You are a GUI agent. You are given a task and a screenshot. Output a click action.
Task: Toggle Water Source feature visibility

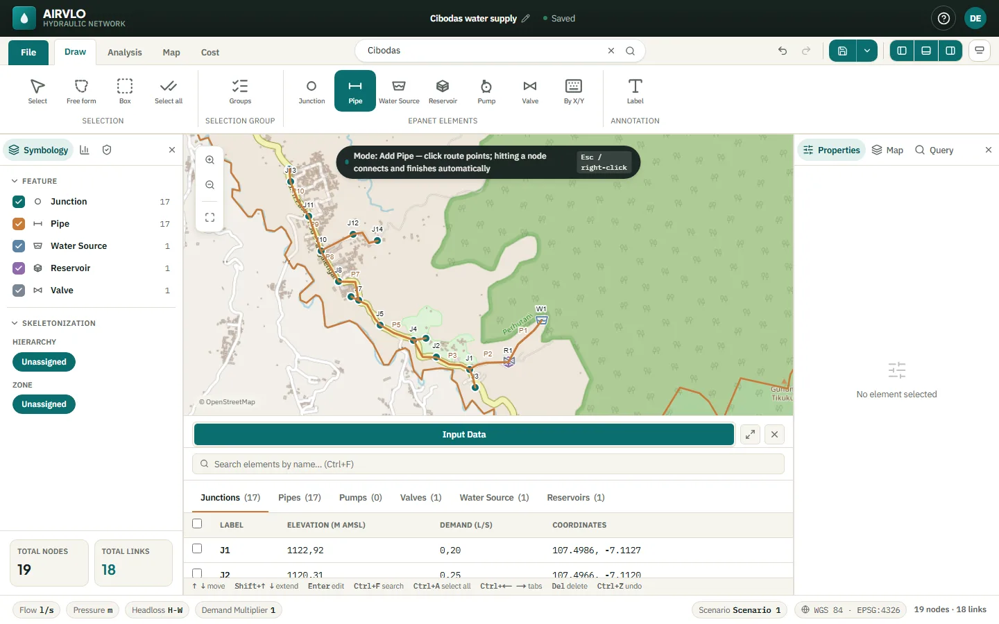(x=19, y=246)
